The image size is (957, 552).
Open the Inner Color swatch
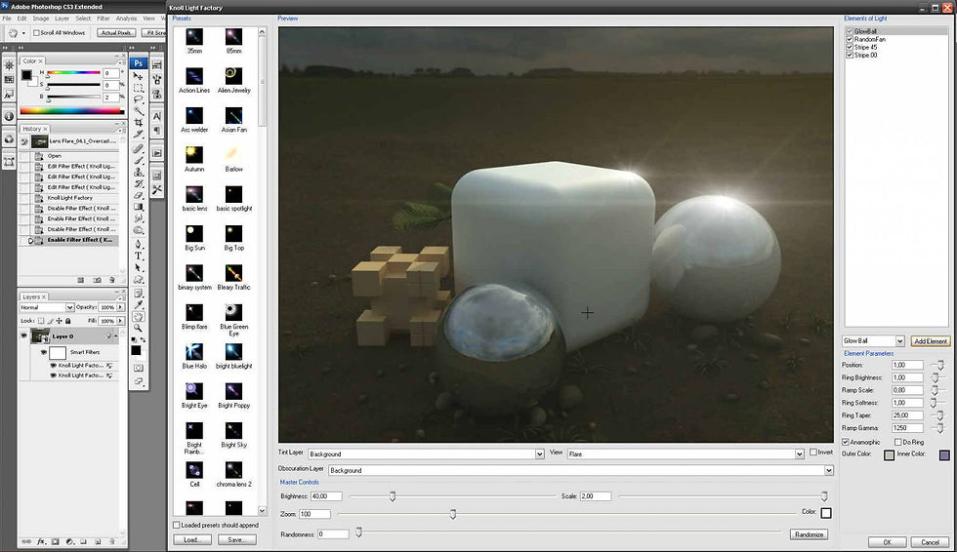pos(944,454)
